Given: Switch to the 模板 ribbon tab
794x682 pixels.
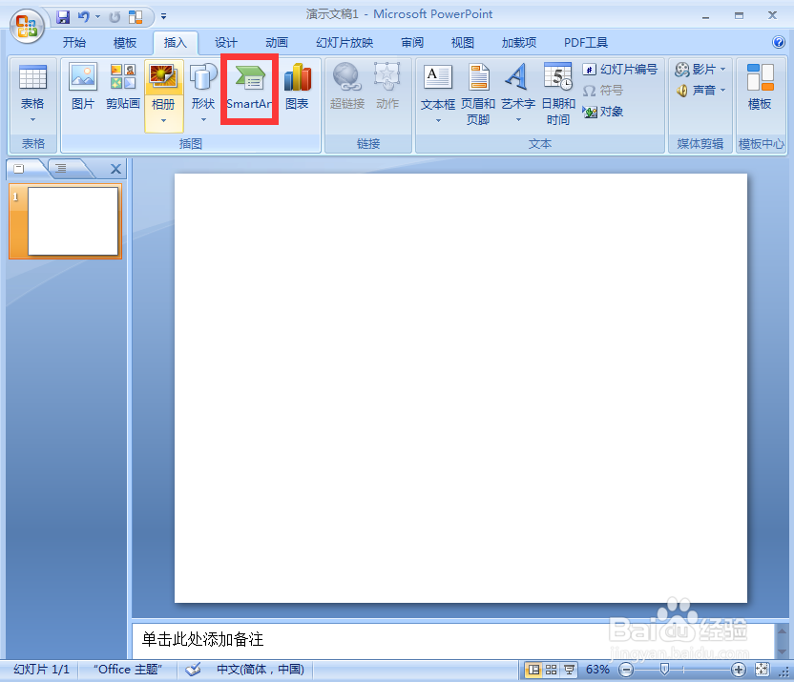Looking at the screenshot, I should (x=125, y=43).
